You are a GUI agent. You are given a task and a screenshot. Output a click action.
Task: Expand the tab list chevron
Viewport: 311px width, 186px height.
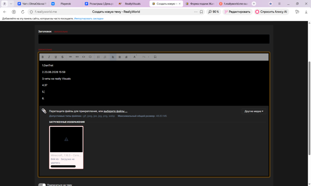[11, 3]
